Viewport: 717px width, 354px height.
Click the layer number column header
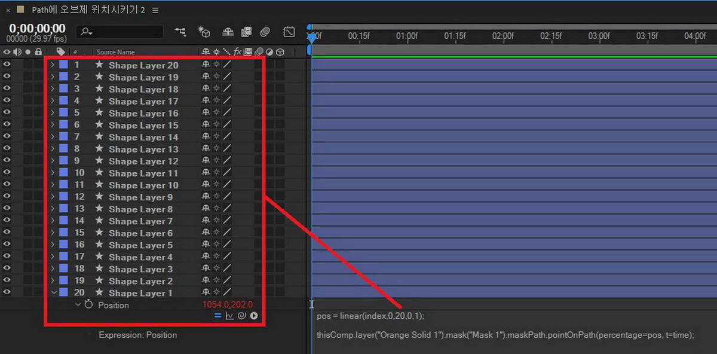coord(75,52)
